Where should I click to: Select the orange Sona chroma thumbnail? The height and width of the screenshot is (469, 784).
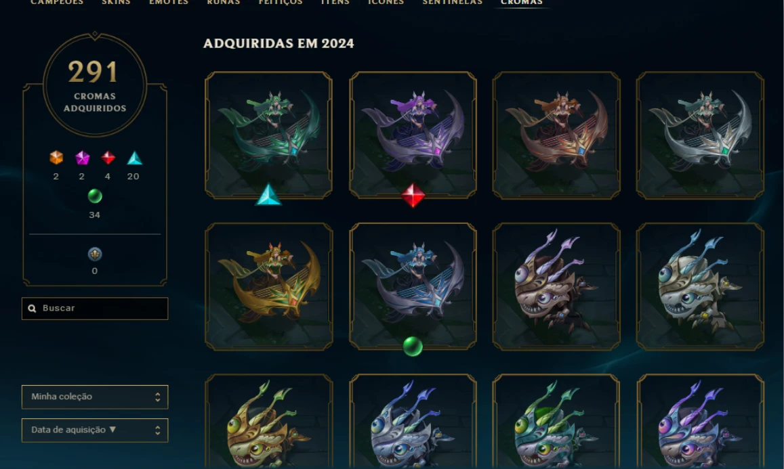click(x=556, y=135)
